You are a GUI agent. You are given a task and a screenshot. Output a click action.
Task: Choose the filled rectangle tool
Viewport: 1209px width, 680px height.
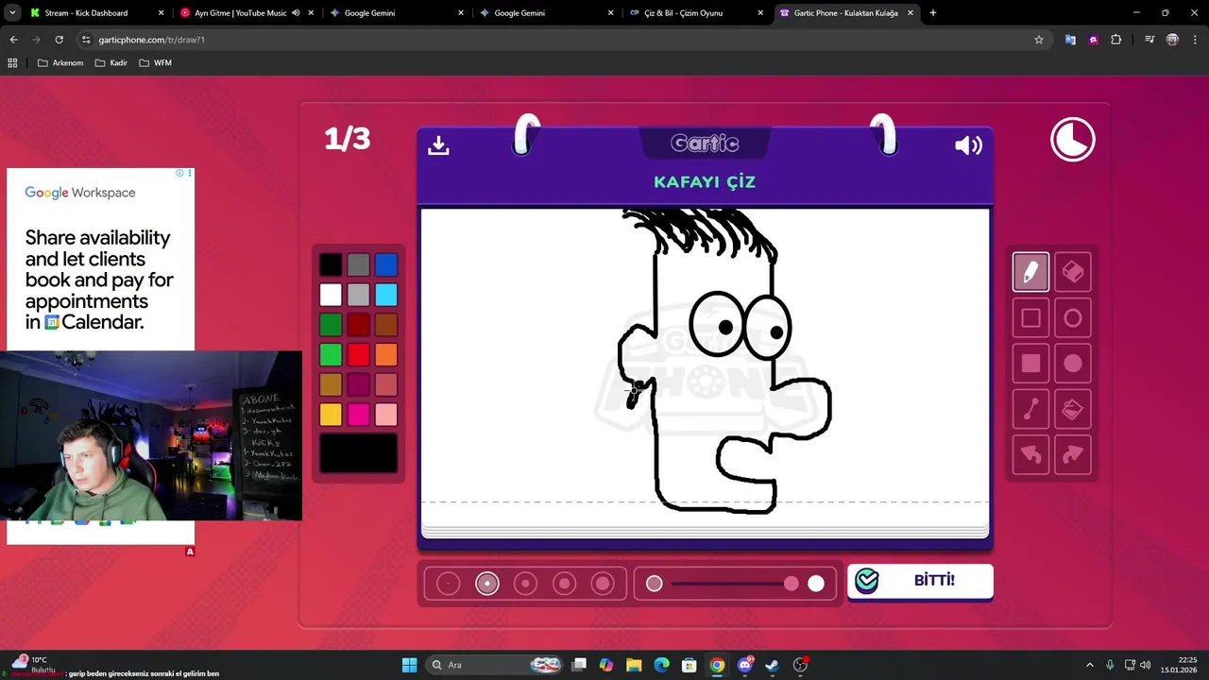click(1030, 364)
